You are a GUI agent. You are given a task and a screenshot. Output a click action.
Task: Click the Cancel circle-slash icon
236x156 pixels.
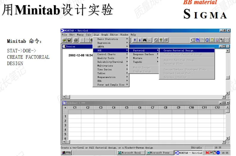tap(156, 40)
